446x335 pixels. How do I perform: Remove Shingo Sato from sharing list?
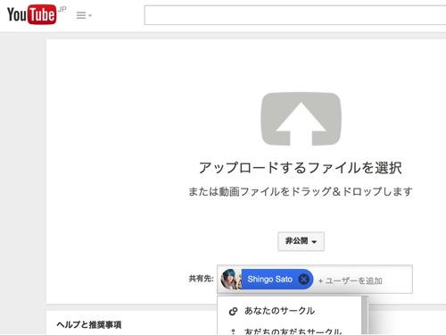[303, 280]
